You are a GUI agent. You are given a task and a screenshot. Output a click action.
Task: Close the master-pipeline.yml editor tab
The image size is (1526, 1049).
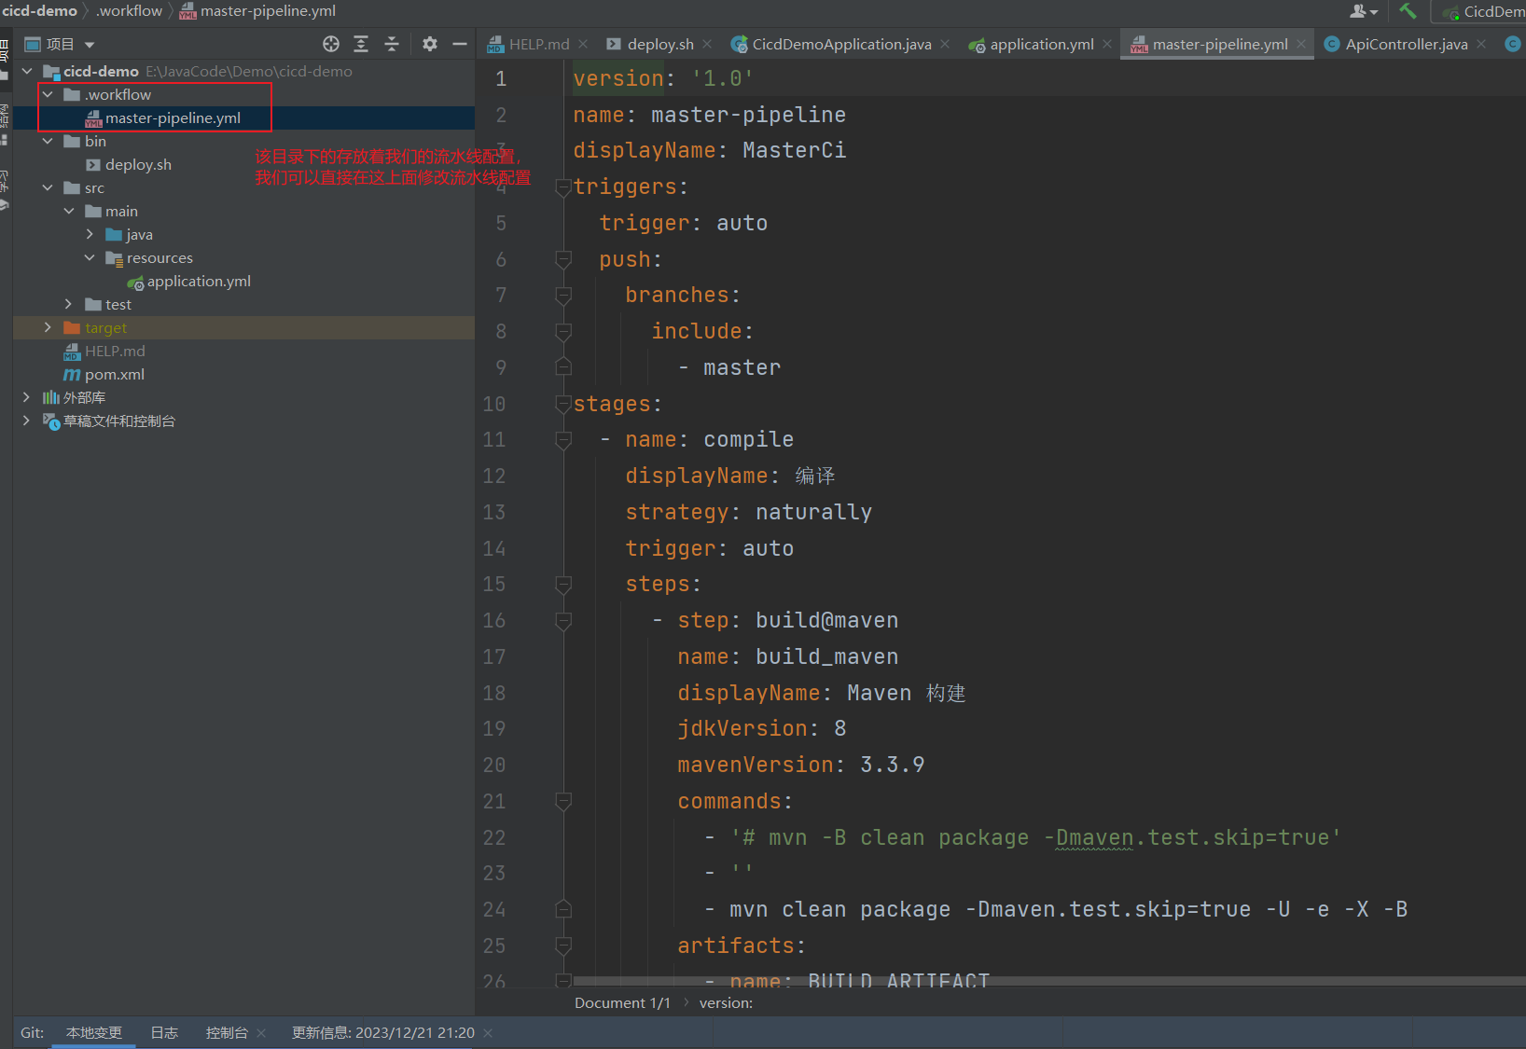tap(1301, 44)
